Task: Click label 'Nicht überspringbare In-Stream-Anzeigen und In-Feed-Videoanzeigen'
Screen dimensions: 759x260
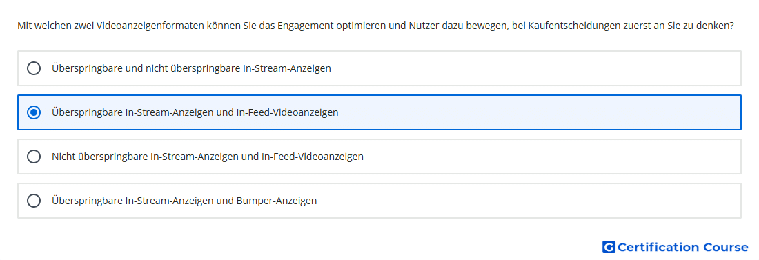Action: click(x=208, y=157)
